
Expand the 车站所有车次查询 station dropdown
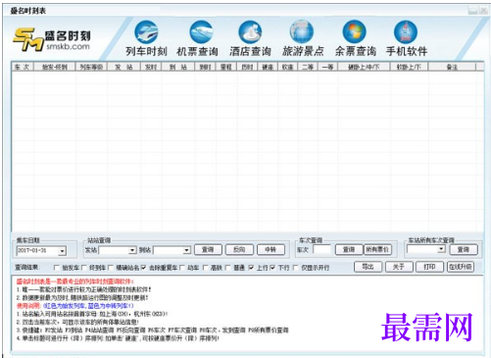coord(441,249)
